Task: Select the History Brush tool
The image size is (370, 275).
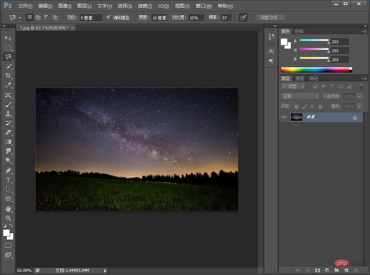Action: click(x=8, y=123)
